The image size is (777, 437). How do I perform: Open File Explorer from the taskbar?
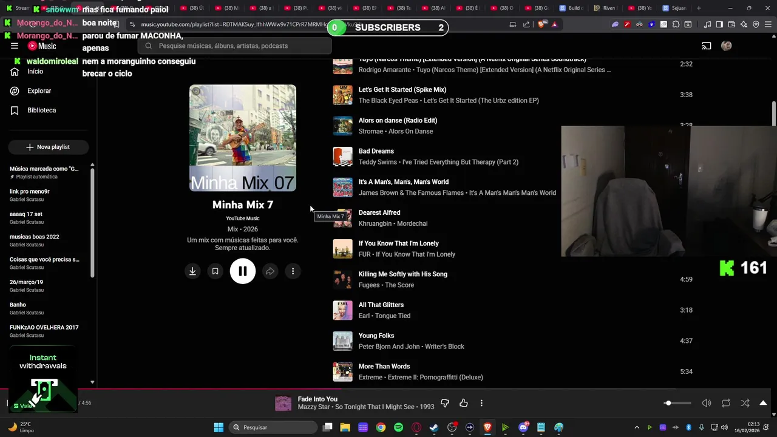(x=345, y=427)
